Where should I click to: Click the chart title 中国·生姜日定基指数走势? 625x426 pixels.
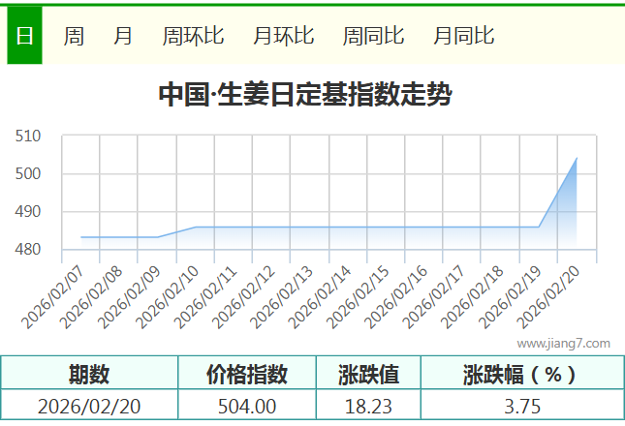pyautogui.click(x=304, y=95)
